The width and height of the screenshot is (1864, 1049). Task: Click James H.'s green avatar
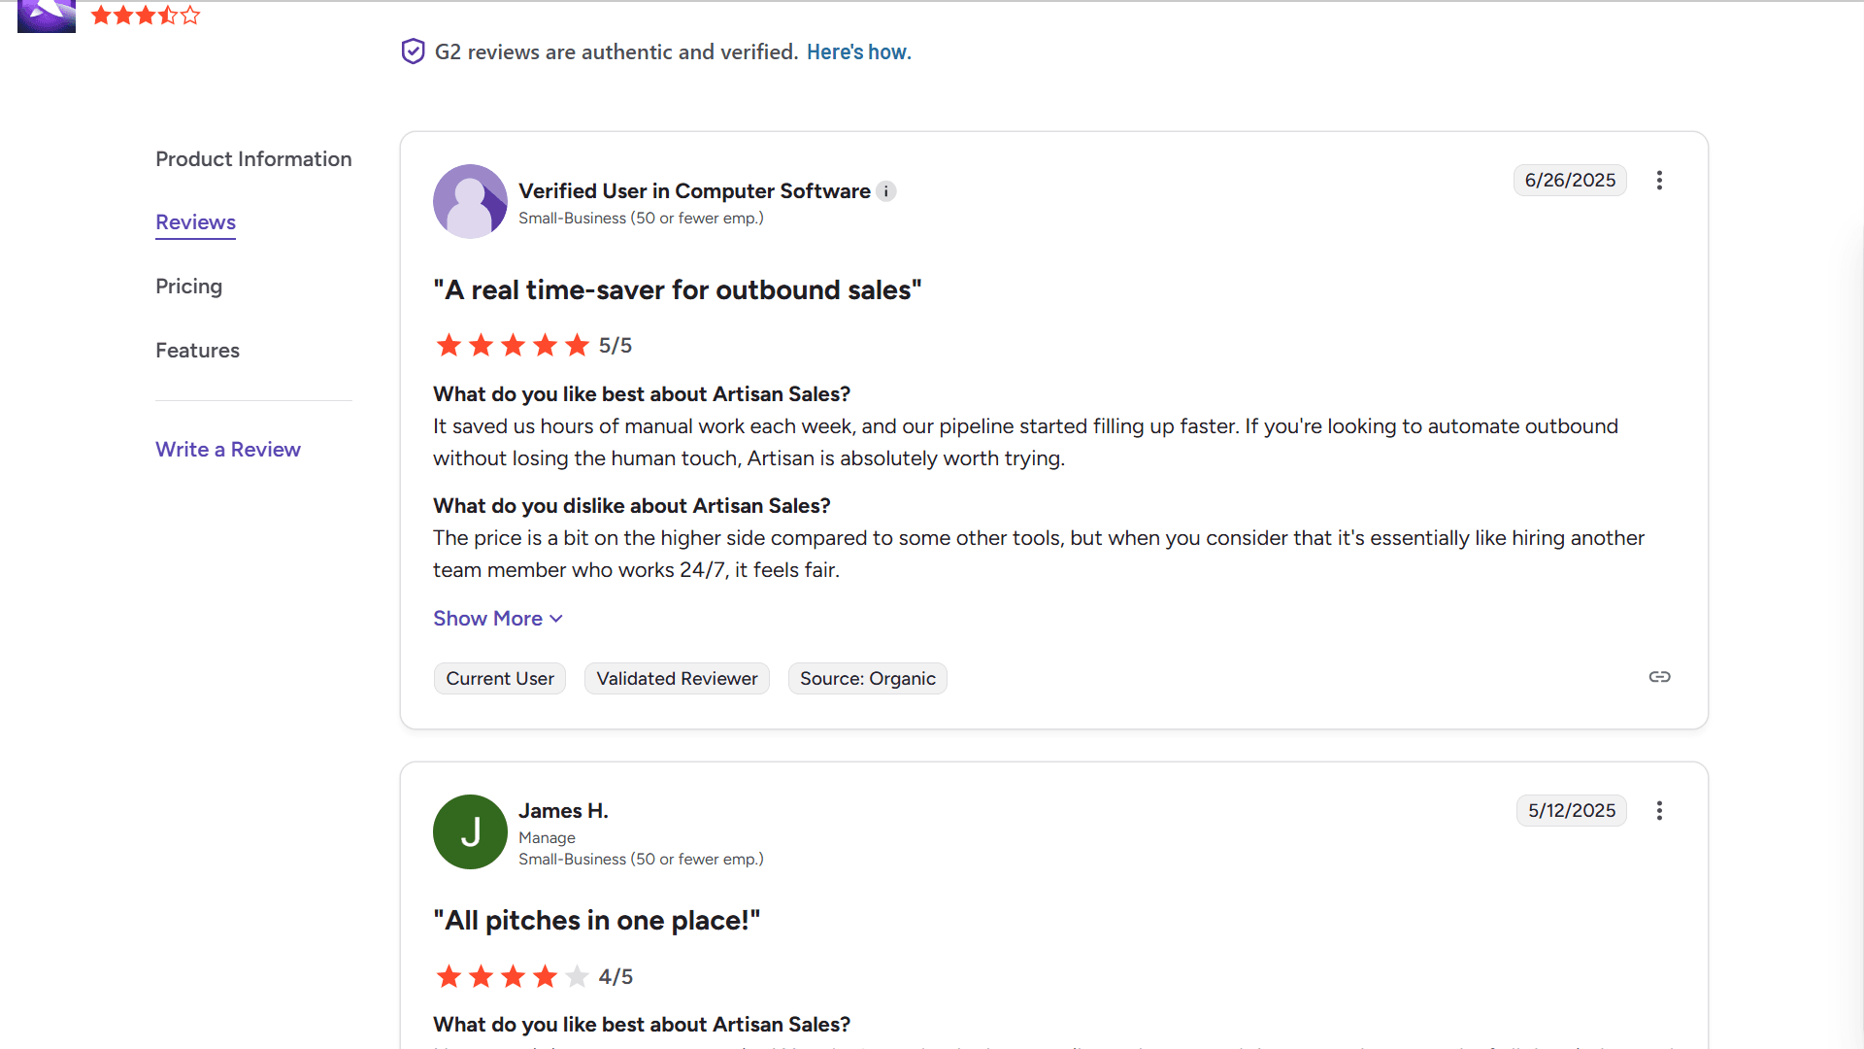[470, 831]
